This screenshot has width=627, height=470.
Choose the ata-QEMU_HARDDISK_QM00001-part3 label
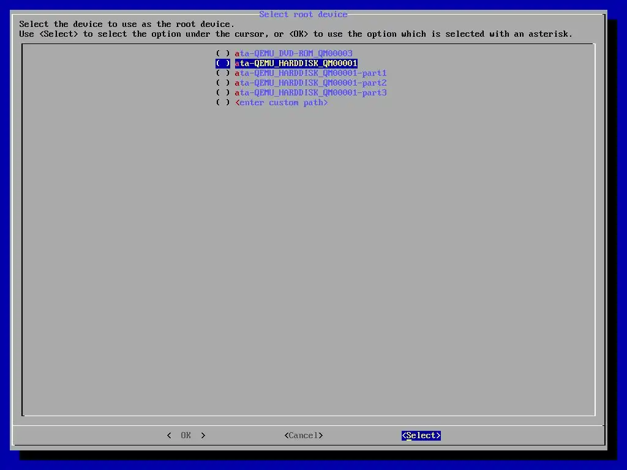pyautogui.click(x=310, y=93)
